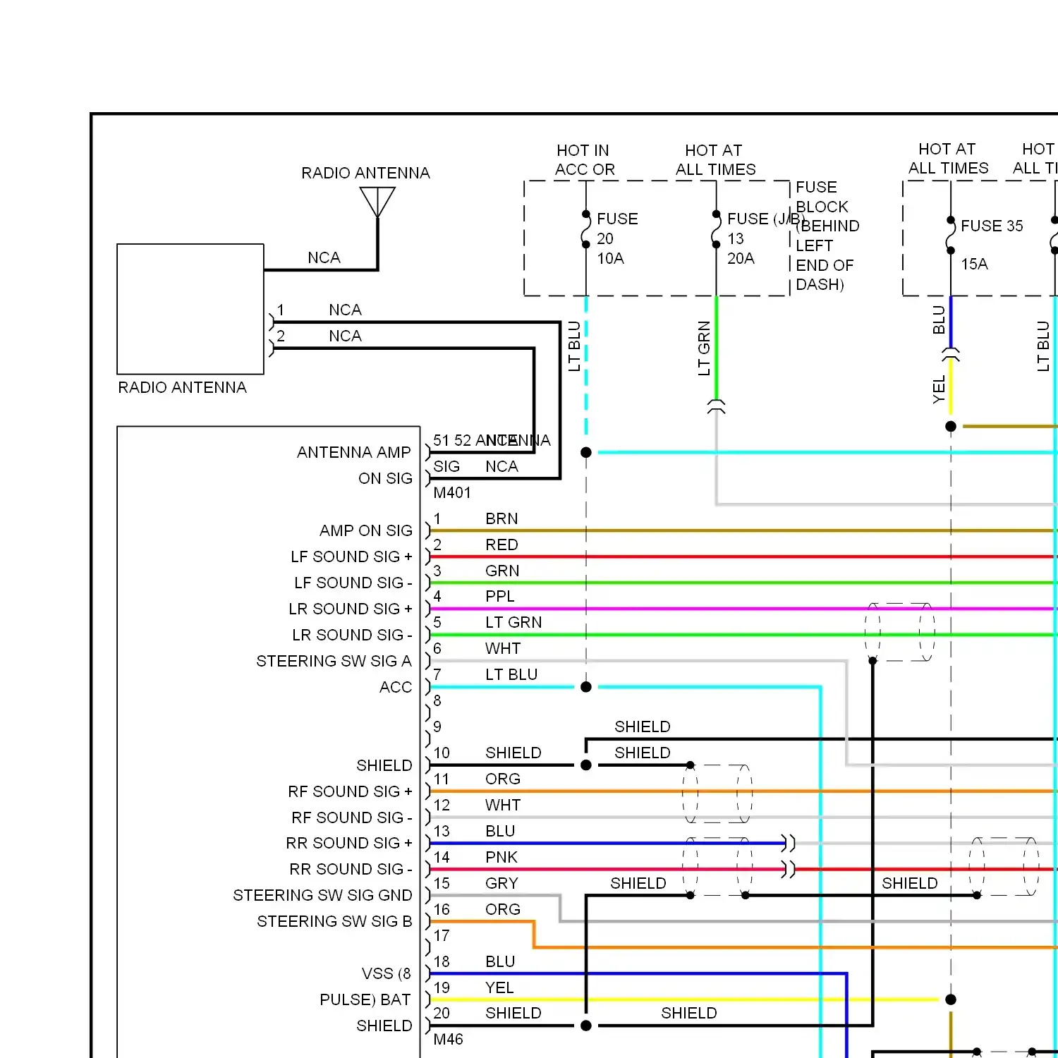Click the PULSE) BAT label
Image resolution: width=1058 pixels, height=1058 pixels.
click(x=365, y=999)
